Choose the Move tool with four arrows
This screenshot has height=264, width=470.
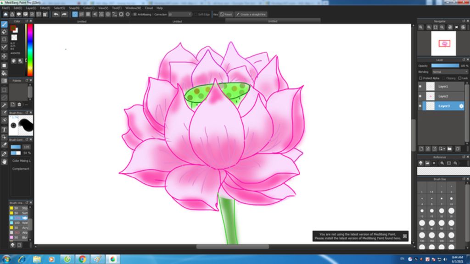4,56
